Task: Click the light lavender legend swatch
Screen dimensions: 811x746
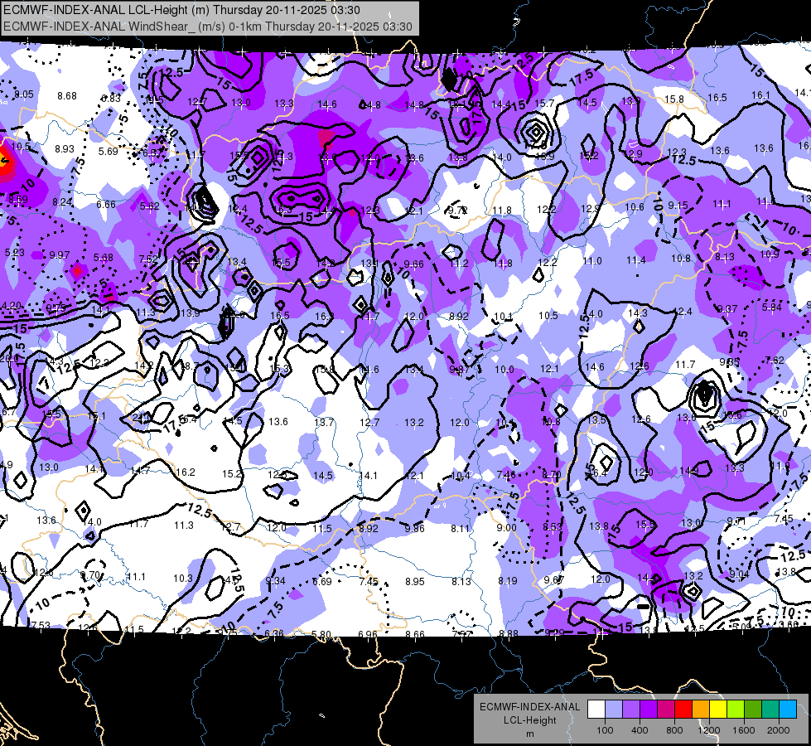Action: click(614, 710)
